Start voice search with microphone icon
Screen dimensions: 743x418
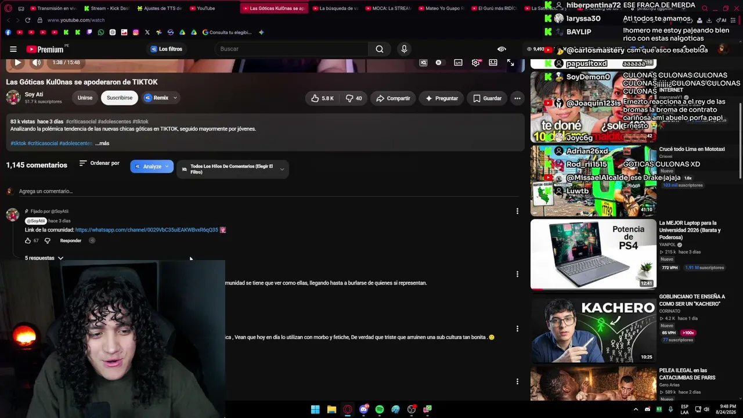[x=404, y=49]
